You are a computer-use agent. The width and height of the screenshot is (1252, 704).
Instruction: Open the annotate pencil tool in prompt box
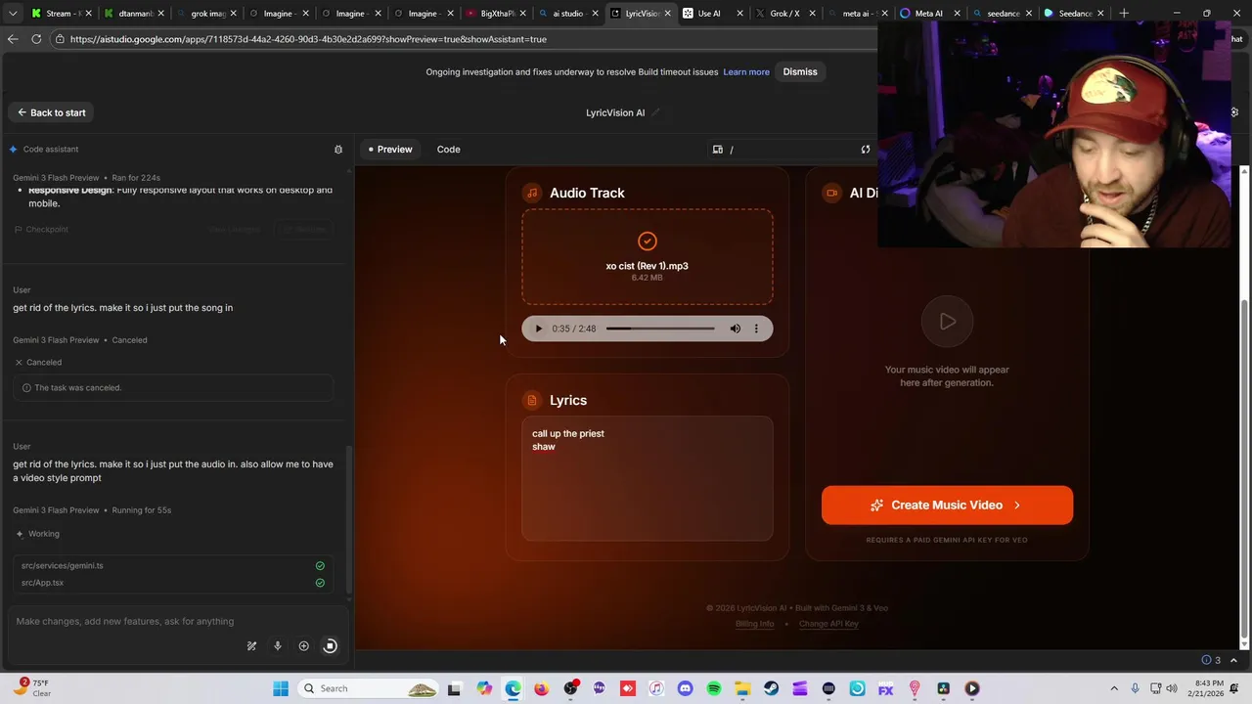[251, 646]
